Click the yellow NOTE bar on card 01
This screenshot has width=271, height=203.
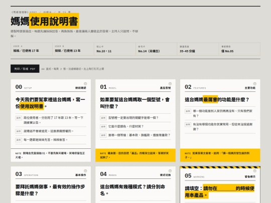tap(135, 155)
